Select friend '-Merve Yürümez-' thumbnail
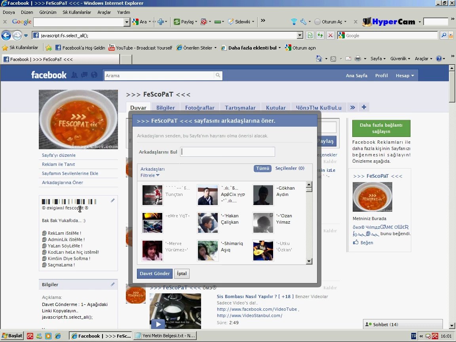Image resolution: width=456 pixels, height=342 pixels. (152, 251)
